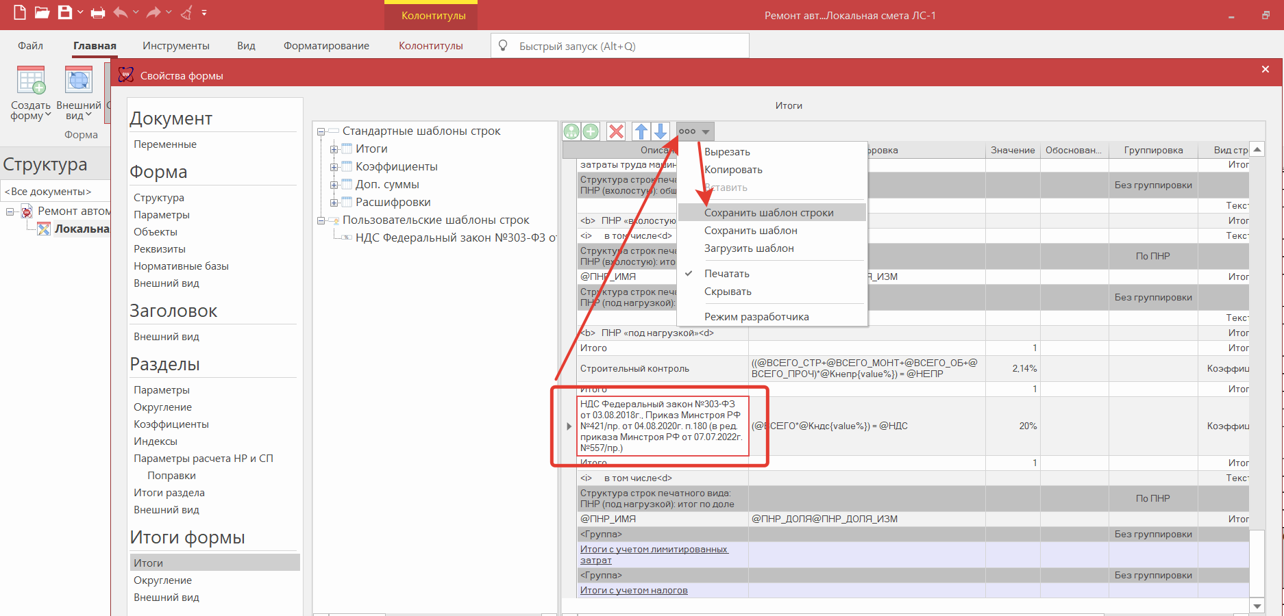Click the add child row green icon
1284x616 pixels.
pos(571,131)
